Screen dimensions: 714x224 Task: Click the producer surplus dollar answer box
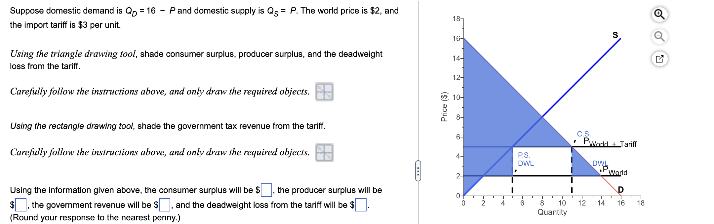pos(20,205)
